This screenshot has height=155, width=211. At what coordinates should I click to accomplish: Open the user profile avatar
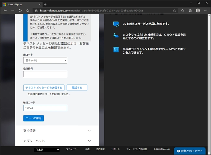(198, 11)
